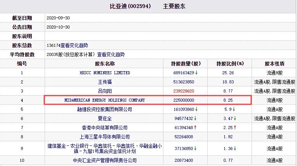This screenshot has height=166, width=297.
Task: Select share count 20873400
Action: [184, 160]
